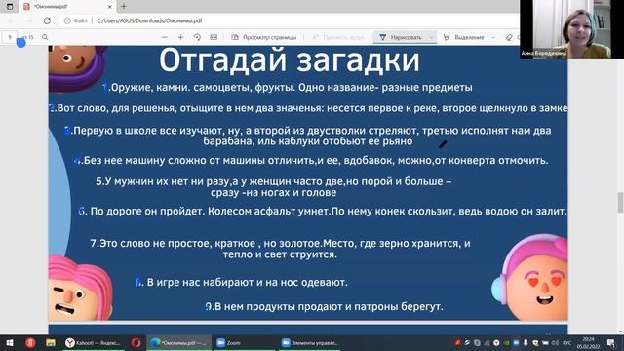This screenshot has height=351, width=624.
Task: Click riddle 8 'В игре нас набирают'
Action: [241, 282]
